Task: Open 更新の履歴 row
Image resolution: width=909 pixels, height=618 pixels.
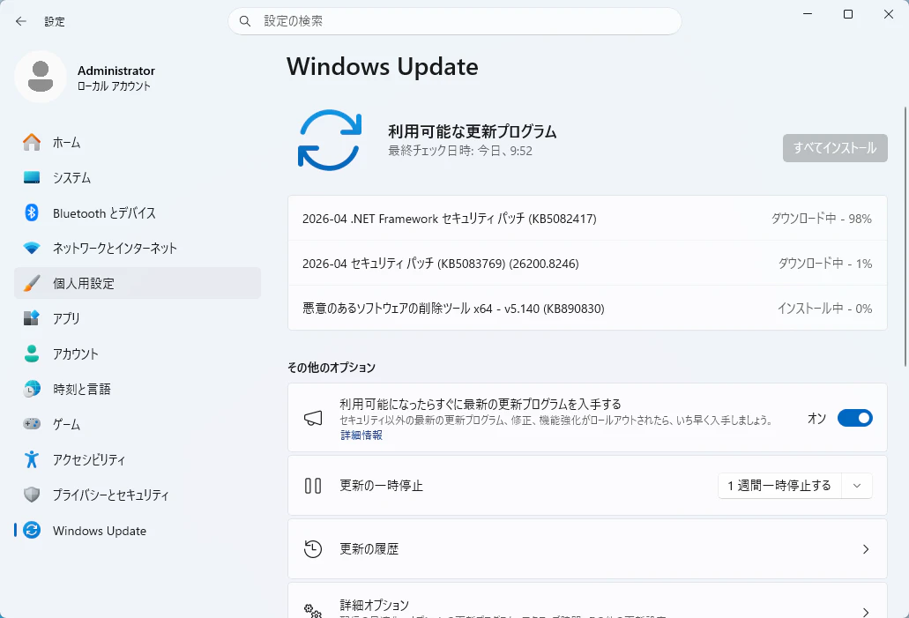Action: (x=587, y=549)
